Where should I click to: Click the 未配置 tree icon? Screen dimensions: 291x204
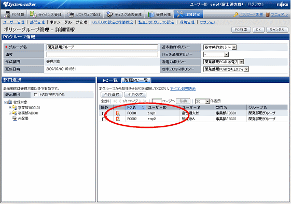15,119
